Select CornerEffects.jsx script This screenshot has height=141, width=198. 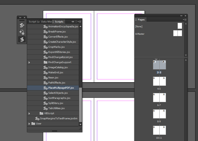[53, 37]
